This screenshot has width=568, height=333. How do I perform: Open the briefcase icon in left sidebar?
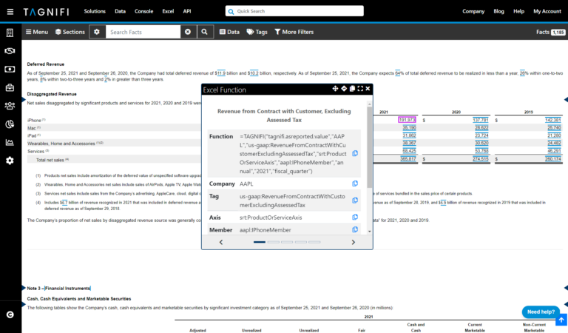[x=10, y=87]
